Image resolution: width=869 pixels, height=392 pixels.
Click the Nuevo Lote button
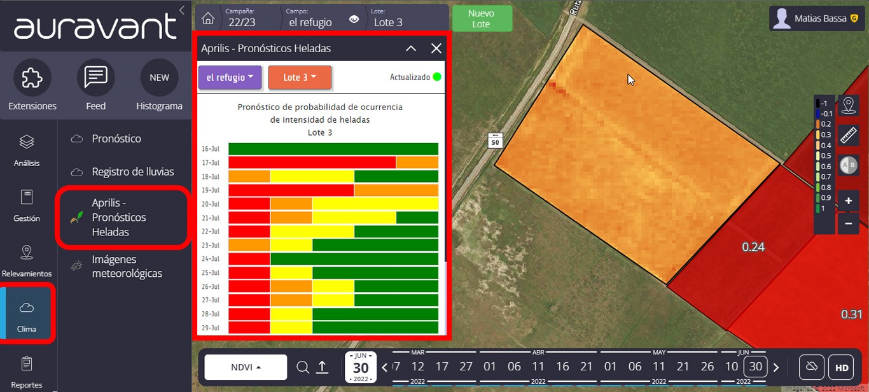click(x=481, y=18)
